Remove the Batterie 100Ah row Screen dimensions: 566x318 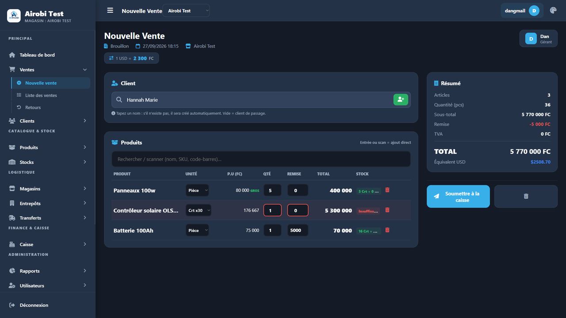387,230
